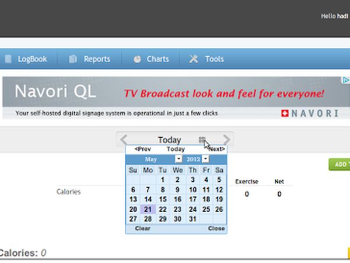The image size is (350, 263).
Task: Select date 16 in calendar
Action: pos(177,199)
